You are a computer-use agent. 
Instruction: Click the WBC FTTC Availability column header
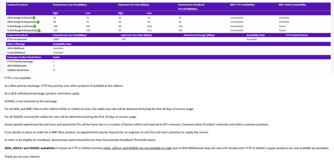(x=242, y=5)
